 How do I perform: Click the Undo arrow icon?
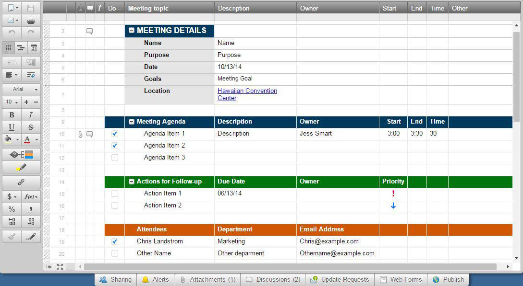[12, 32]
